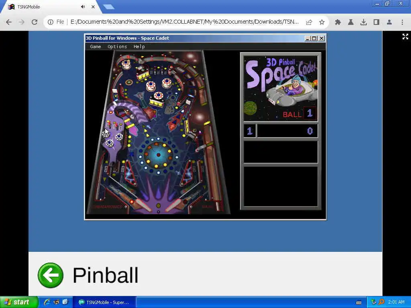Screen dimensions: 411x308
Task: Open the profile avatar icon
Action: pyautogui.click(x=389, y=22)
